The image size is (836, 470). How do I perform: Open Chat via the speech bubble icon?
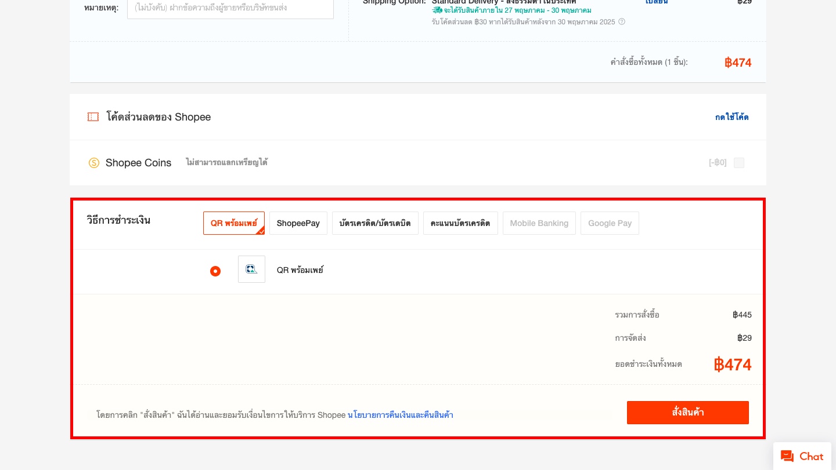point(787,456)
